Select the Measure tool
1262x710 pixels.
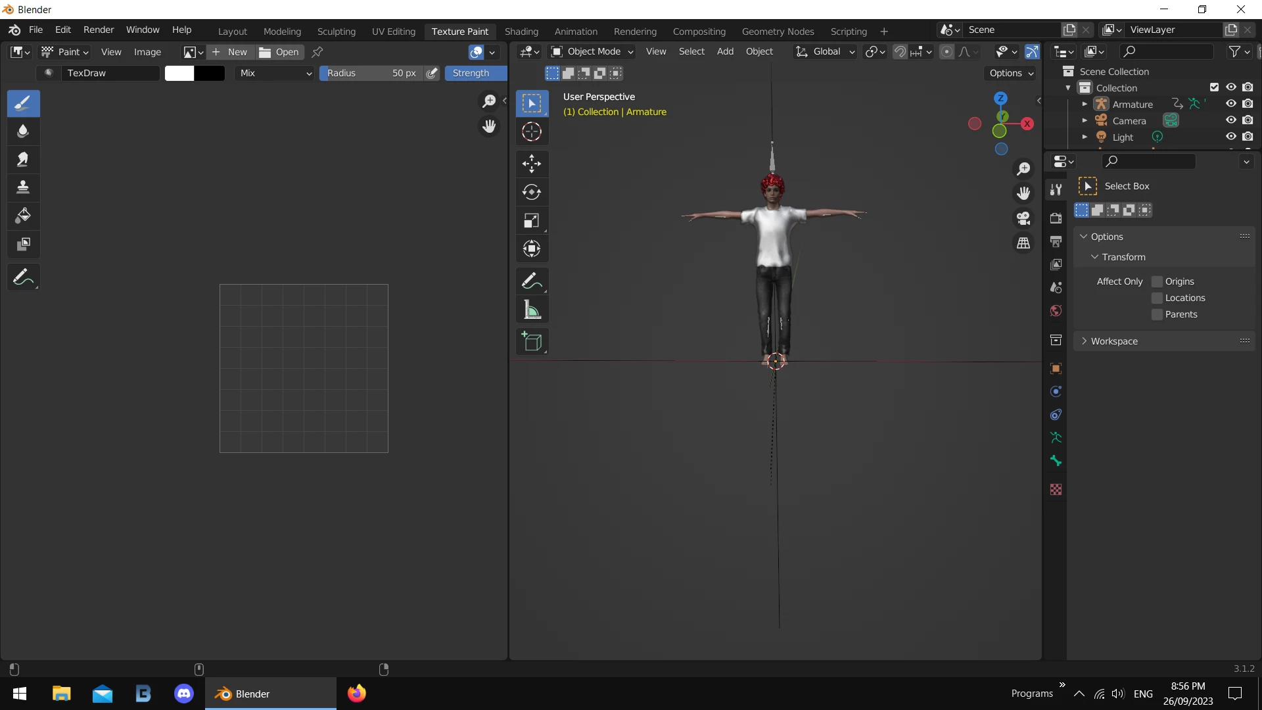click(x=532, y=310)
